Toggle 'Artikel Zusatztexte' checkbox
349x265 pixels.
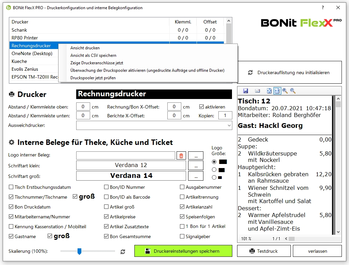coord(106,227)
